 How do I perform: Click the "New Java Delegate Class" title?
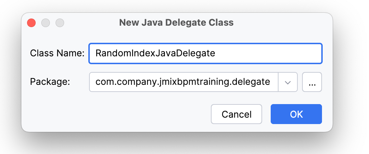tap(176, 23)
